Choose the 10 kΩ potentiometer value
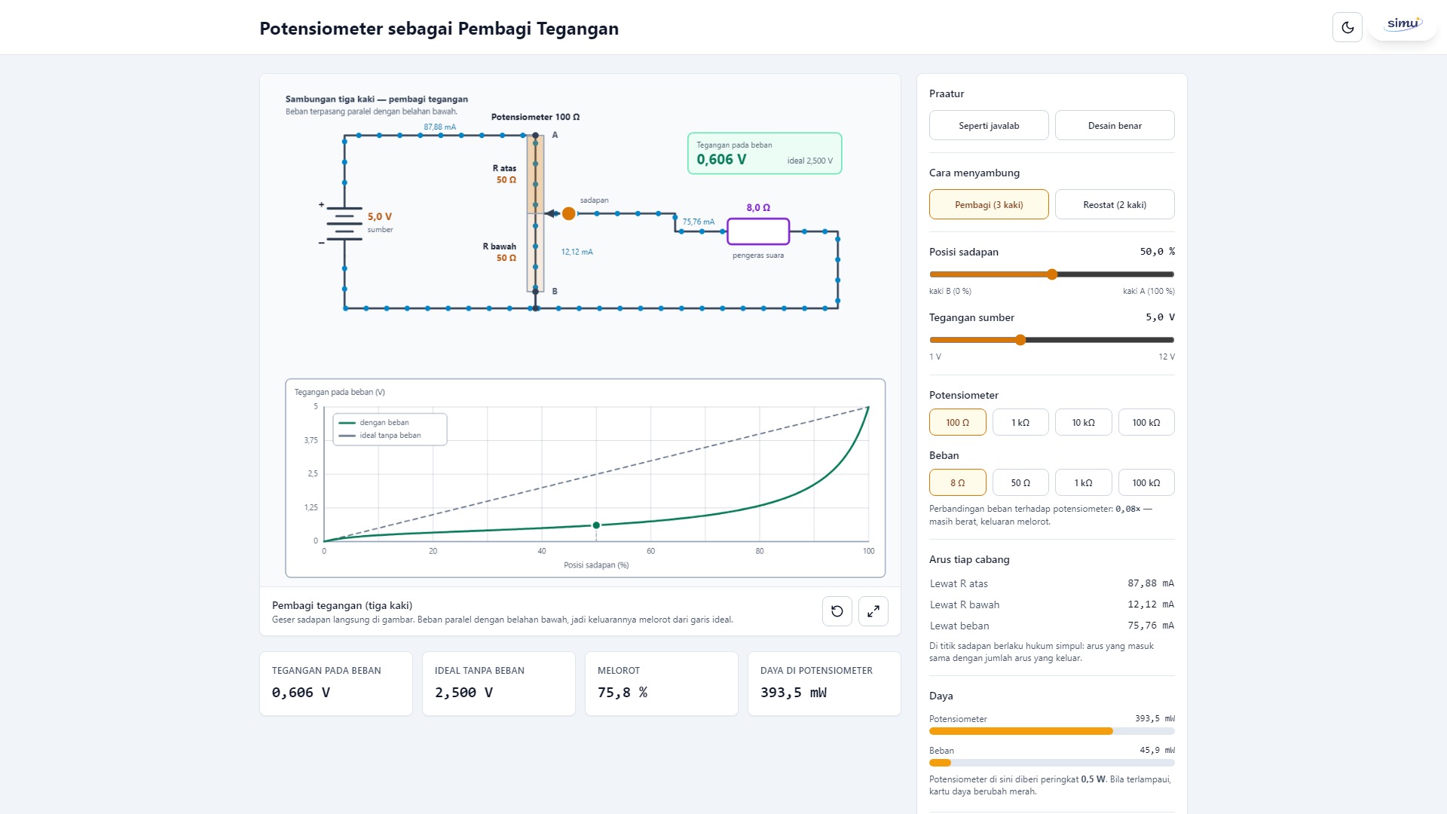The height and width of the screenshot is (814, 1447). (x=1084, y=422)
